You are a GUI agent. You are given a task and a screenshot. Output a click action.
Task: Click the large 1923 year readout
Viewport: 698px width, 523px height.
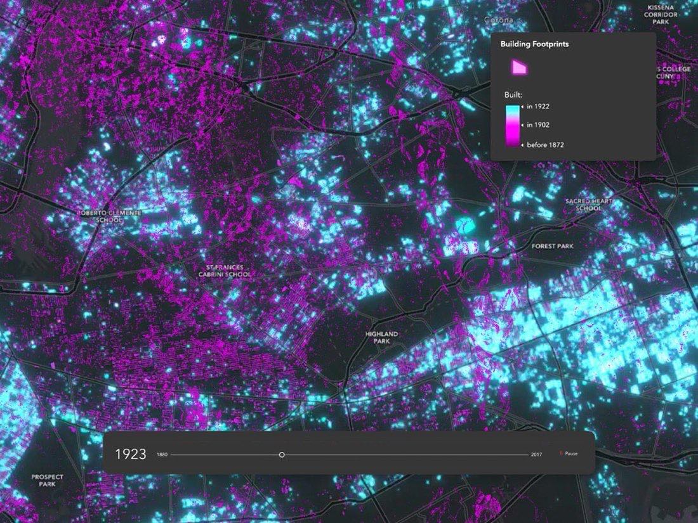(x=131, y=454)
